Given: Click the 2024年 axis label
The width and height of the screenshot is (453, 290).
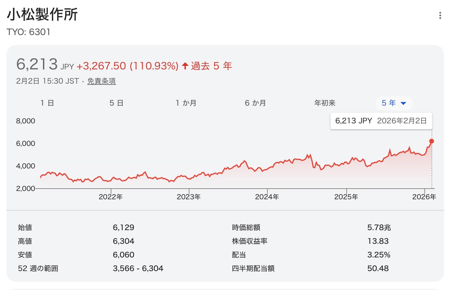Looking at the screenshot, I should (x=267, y=197).
